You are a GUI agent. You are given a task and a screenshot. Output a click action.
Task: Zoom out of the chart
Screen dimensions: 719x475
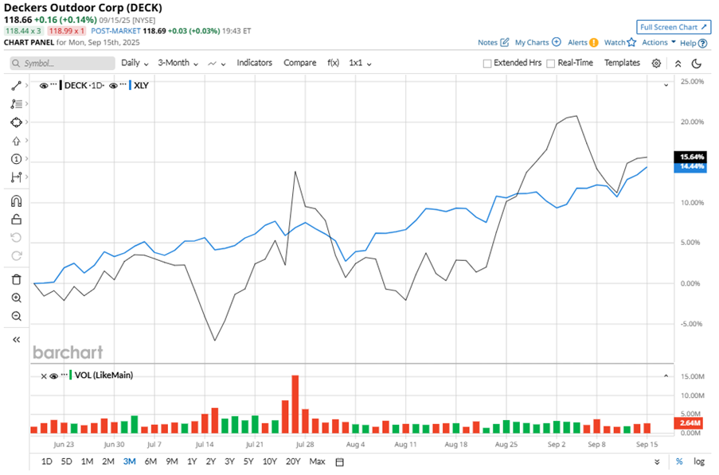[16, 316]
